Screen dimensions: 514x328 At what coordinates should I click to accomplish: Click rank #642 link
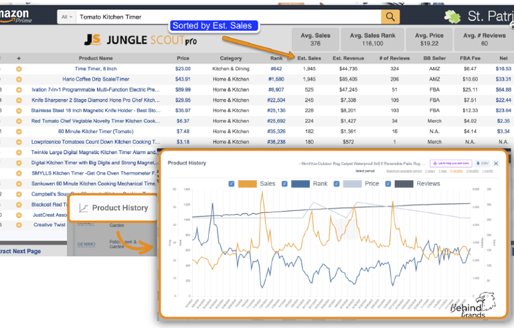[276, 69]
